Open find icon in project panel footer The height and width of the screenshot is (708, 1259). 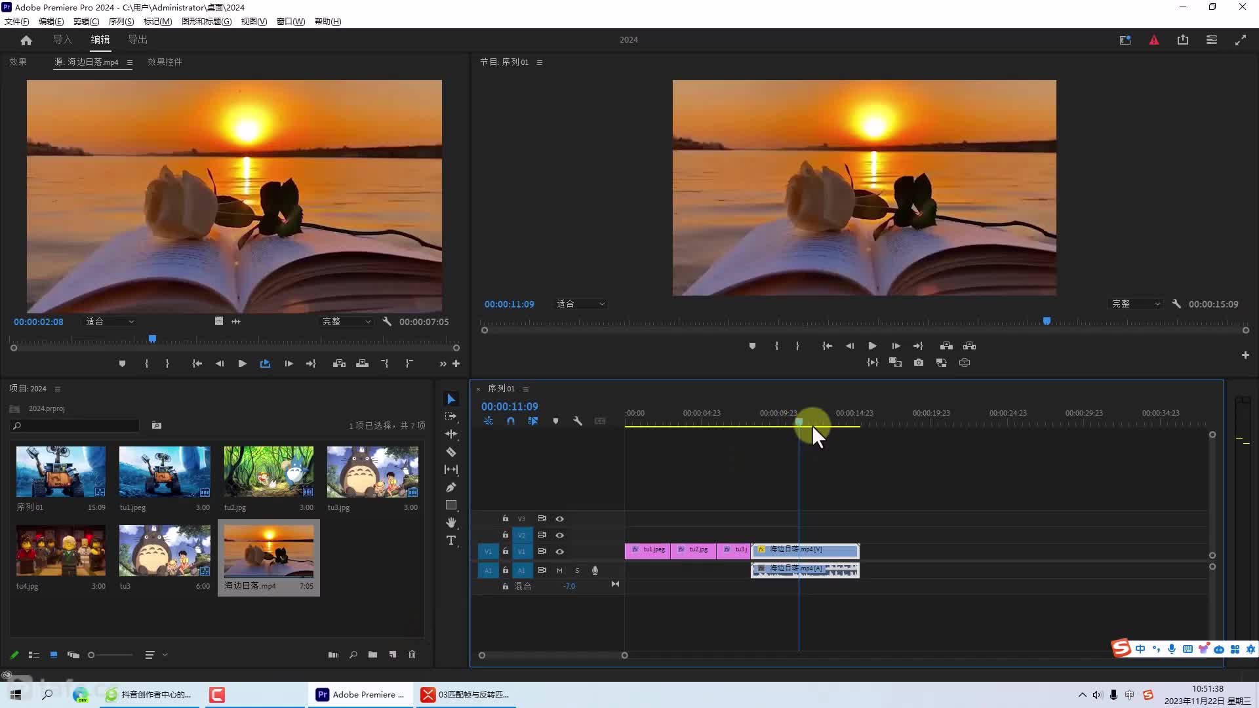pos(353,654)
